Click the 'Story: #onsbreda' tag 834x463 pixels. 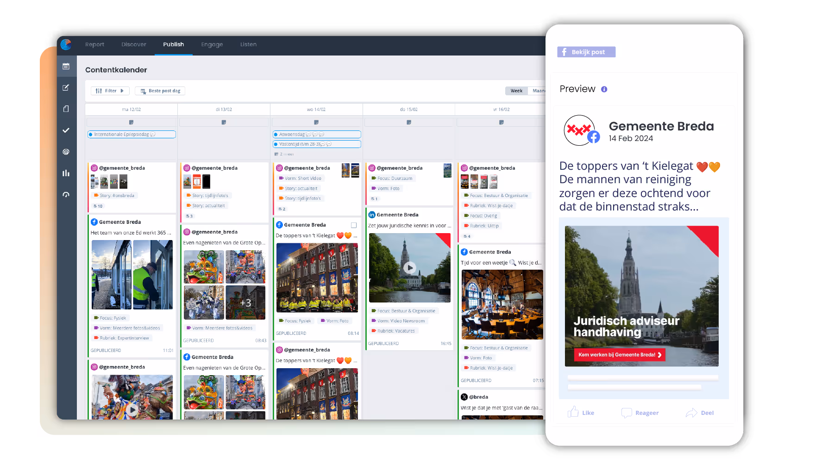pyautogui.click(x=114, y=196)
